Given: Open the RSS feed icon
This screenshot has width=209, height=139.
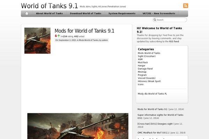Looking at the screenshot, I should coord(186,6).
